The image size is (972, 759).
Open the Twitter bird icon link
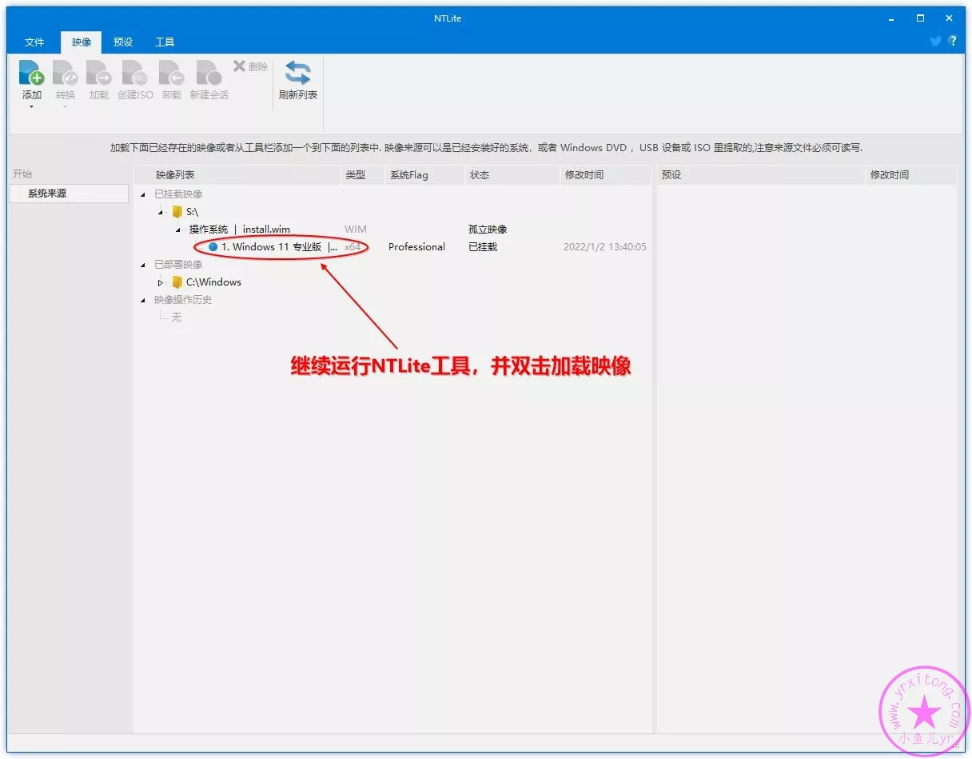click(935, 41)
